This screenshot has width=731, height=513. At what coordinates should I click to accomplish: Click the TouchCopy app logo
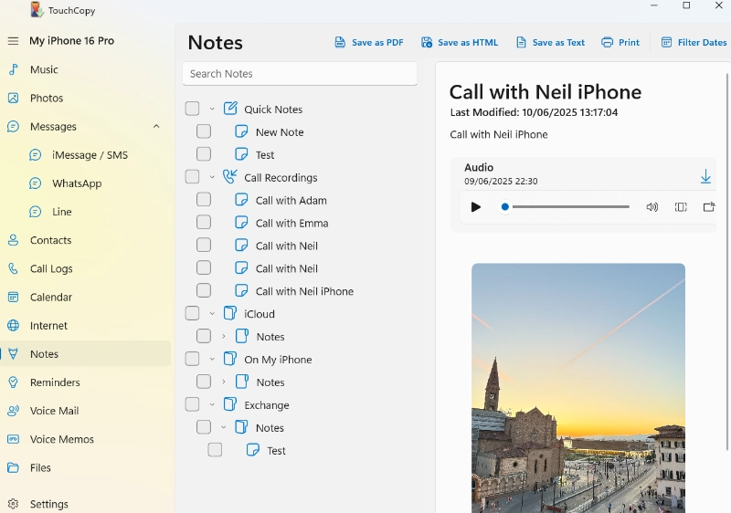(37, 9)
